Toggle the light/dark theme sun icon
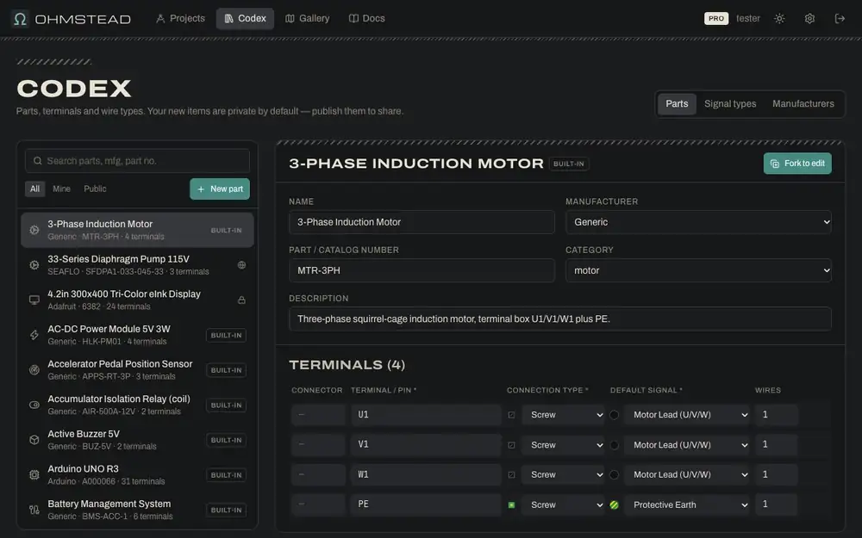The height and width of the screenshot is (538, 862). point(779,19)
